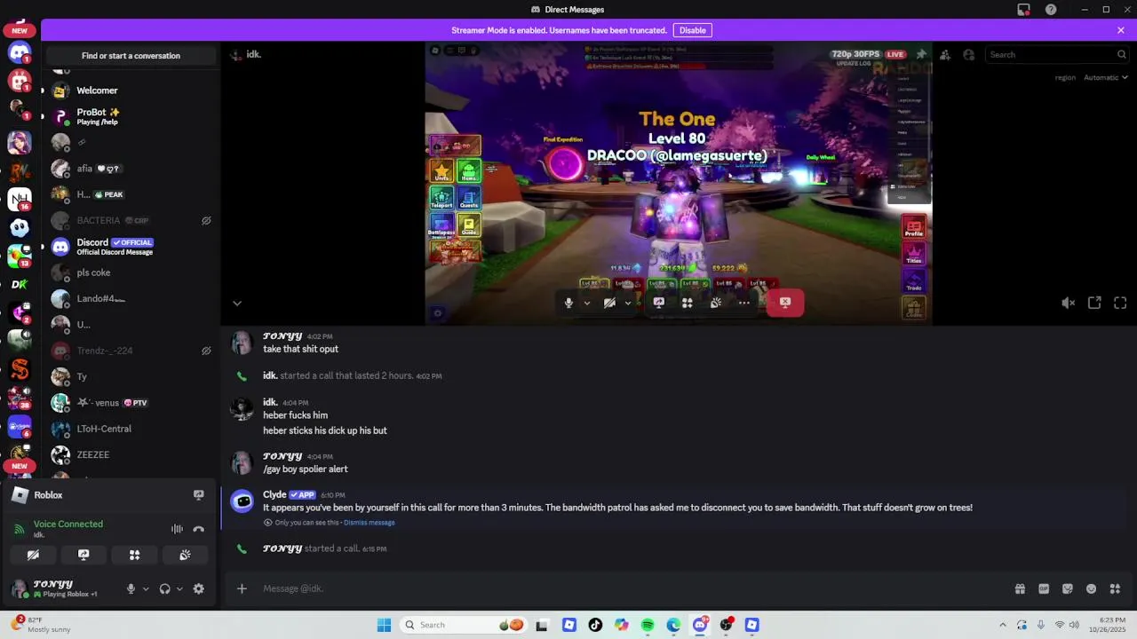
Task: Open the apps icon in message bar
Action: coord(1115,588)
